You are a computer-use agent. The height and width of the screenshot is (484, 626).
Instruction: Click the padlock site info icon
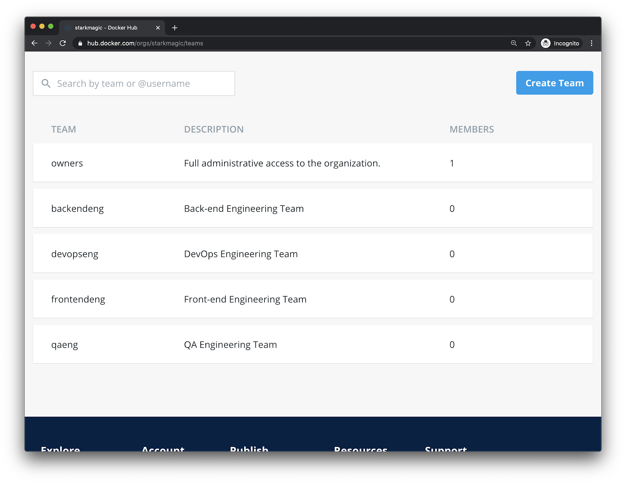[x=80, y=43]
